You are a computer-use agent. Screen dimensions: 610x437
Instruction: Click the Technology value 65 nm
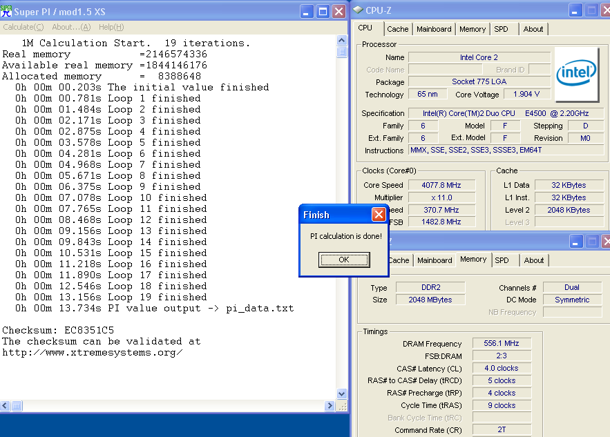click(427, 94)
